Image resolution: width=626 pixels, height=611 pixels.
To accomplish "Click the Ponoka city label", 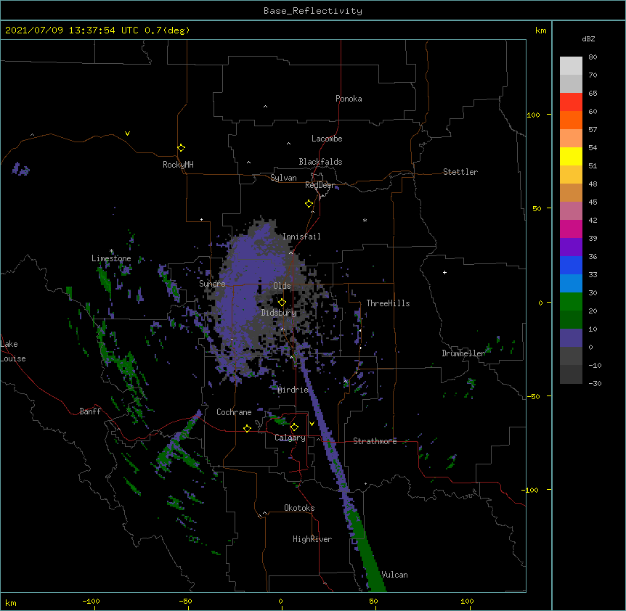I will click(x=349, y=99).
